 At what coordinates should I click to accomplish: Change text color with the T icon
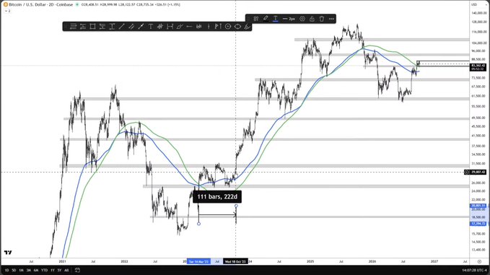tap(276, 19)
